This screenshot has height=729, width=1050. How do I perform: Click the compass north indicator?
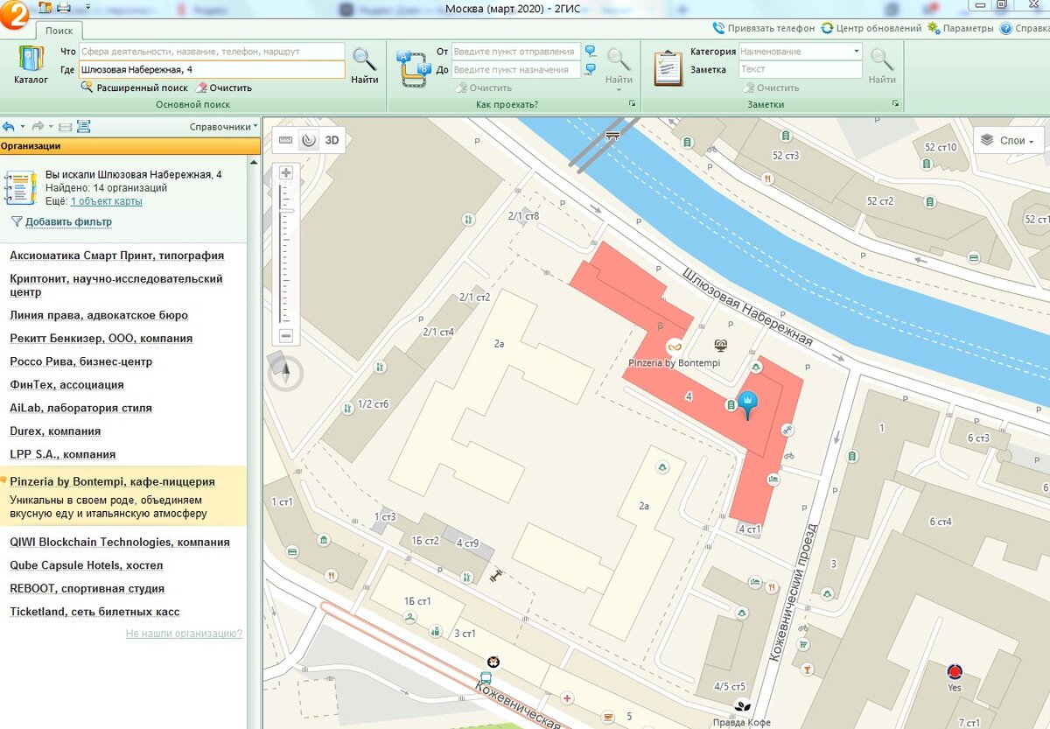click(285, 372)
